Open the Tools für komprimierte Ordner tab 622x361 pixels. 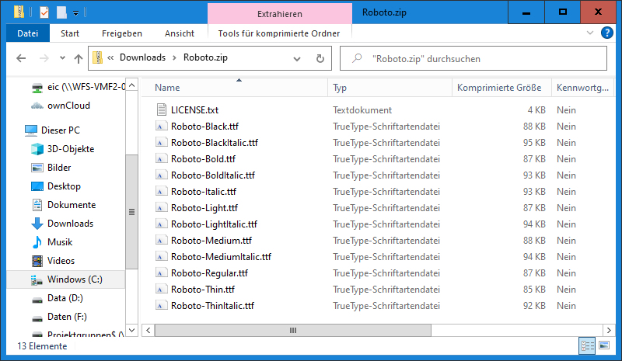point(279,33)
